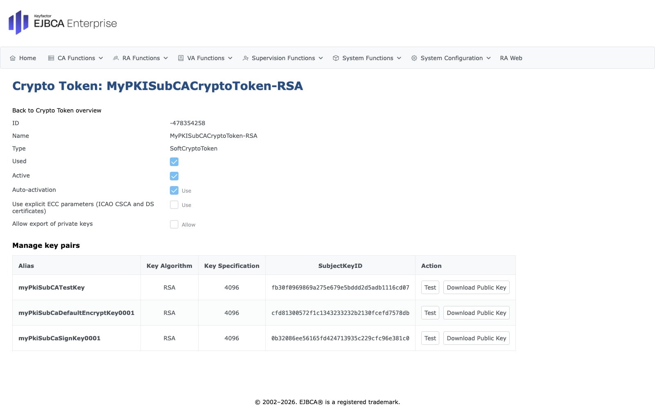Click the name value MyPKISubCACryptoToken-RSA
655x409 pixels.
214,136
